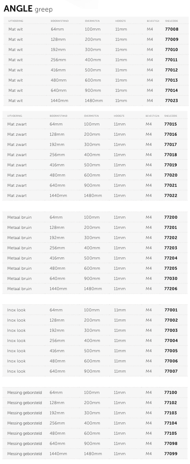Click Inox look snelcode 77001

pyautogui.click(x=171, y=310)
